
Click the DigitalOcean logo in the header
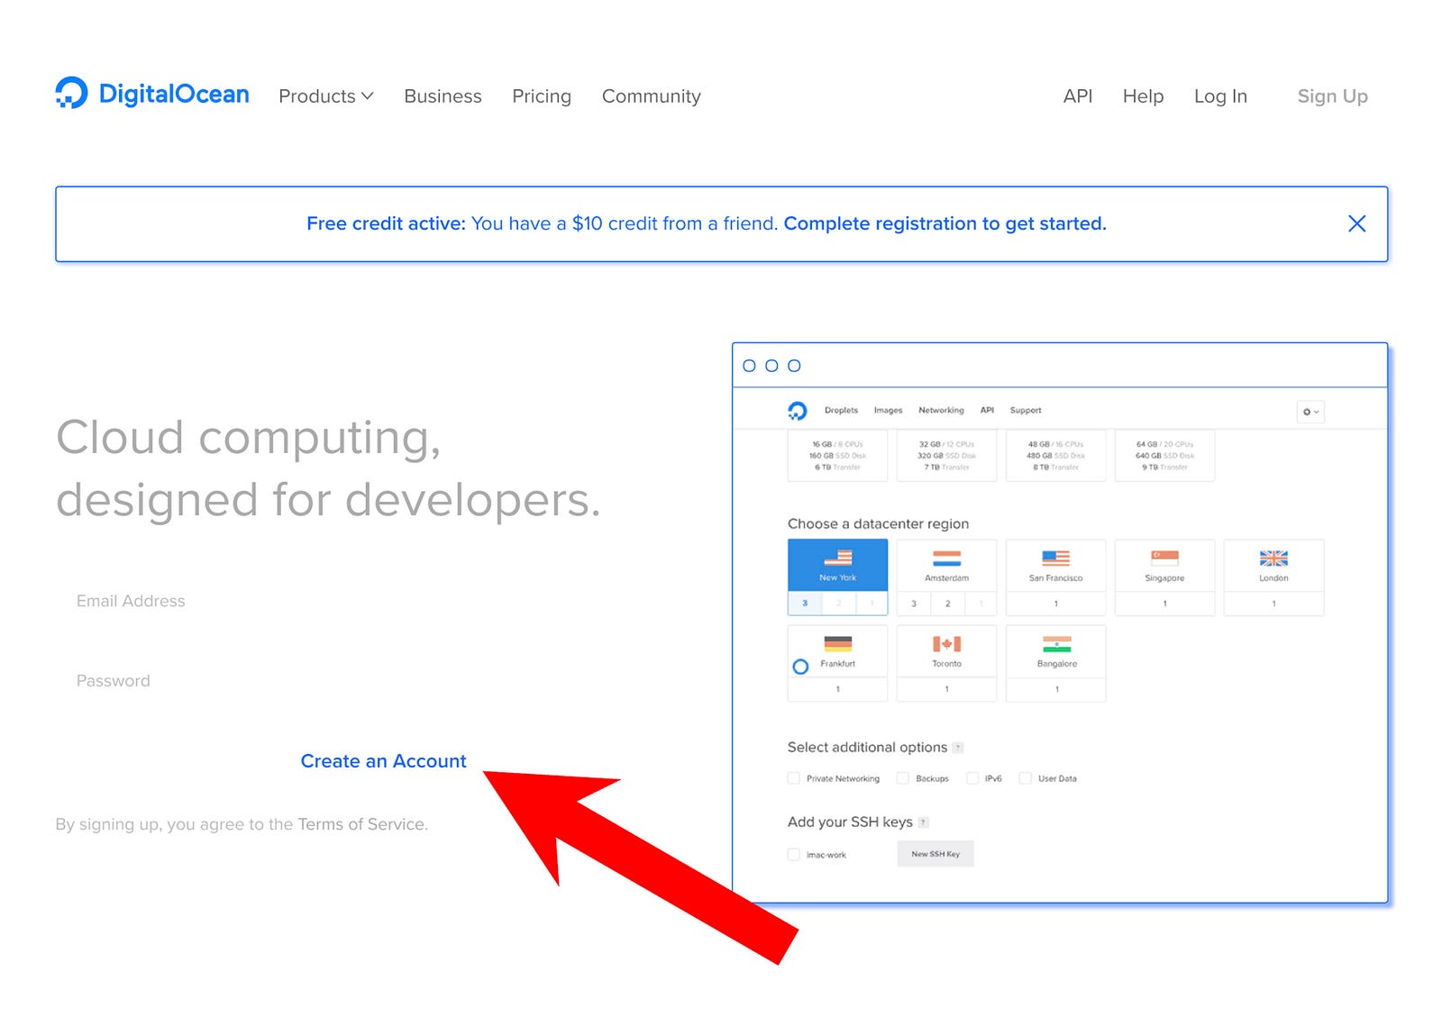click(152, 94)
